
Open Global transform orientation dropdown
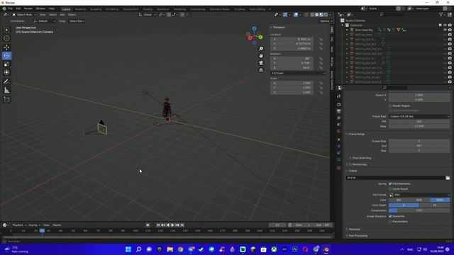(x=148, y=14)
